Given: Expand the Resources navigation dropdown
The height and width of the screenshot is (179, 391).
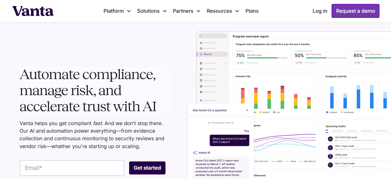Looking at the screenshot, I should point(223,11).
